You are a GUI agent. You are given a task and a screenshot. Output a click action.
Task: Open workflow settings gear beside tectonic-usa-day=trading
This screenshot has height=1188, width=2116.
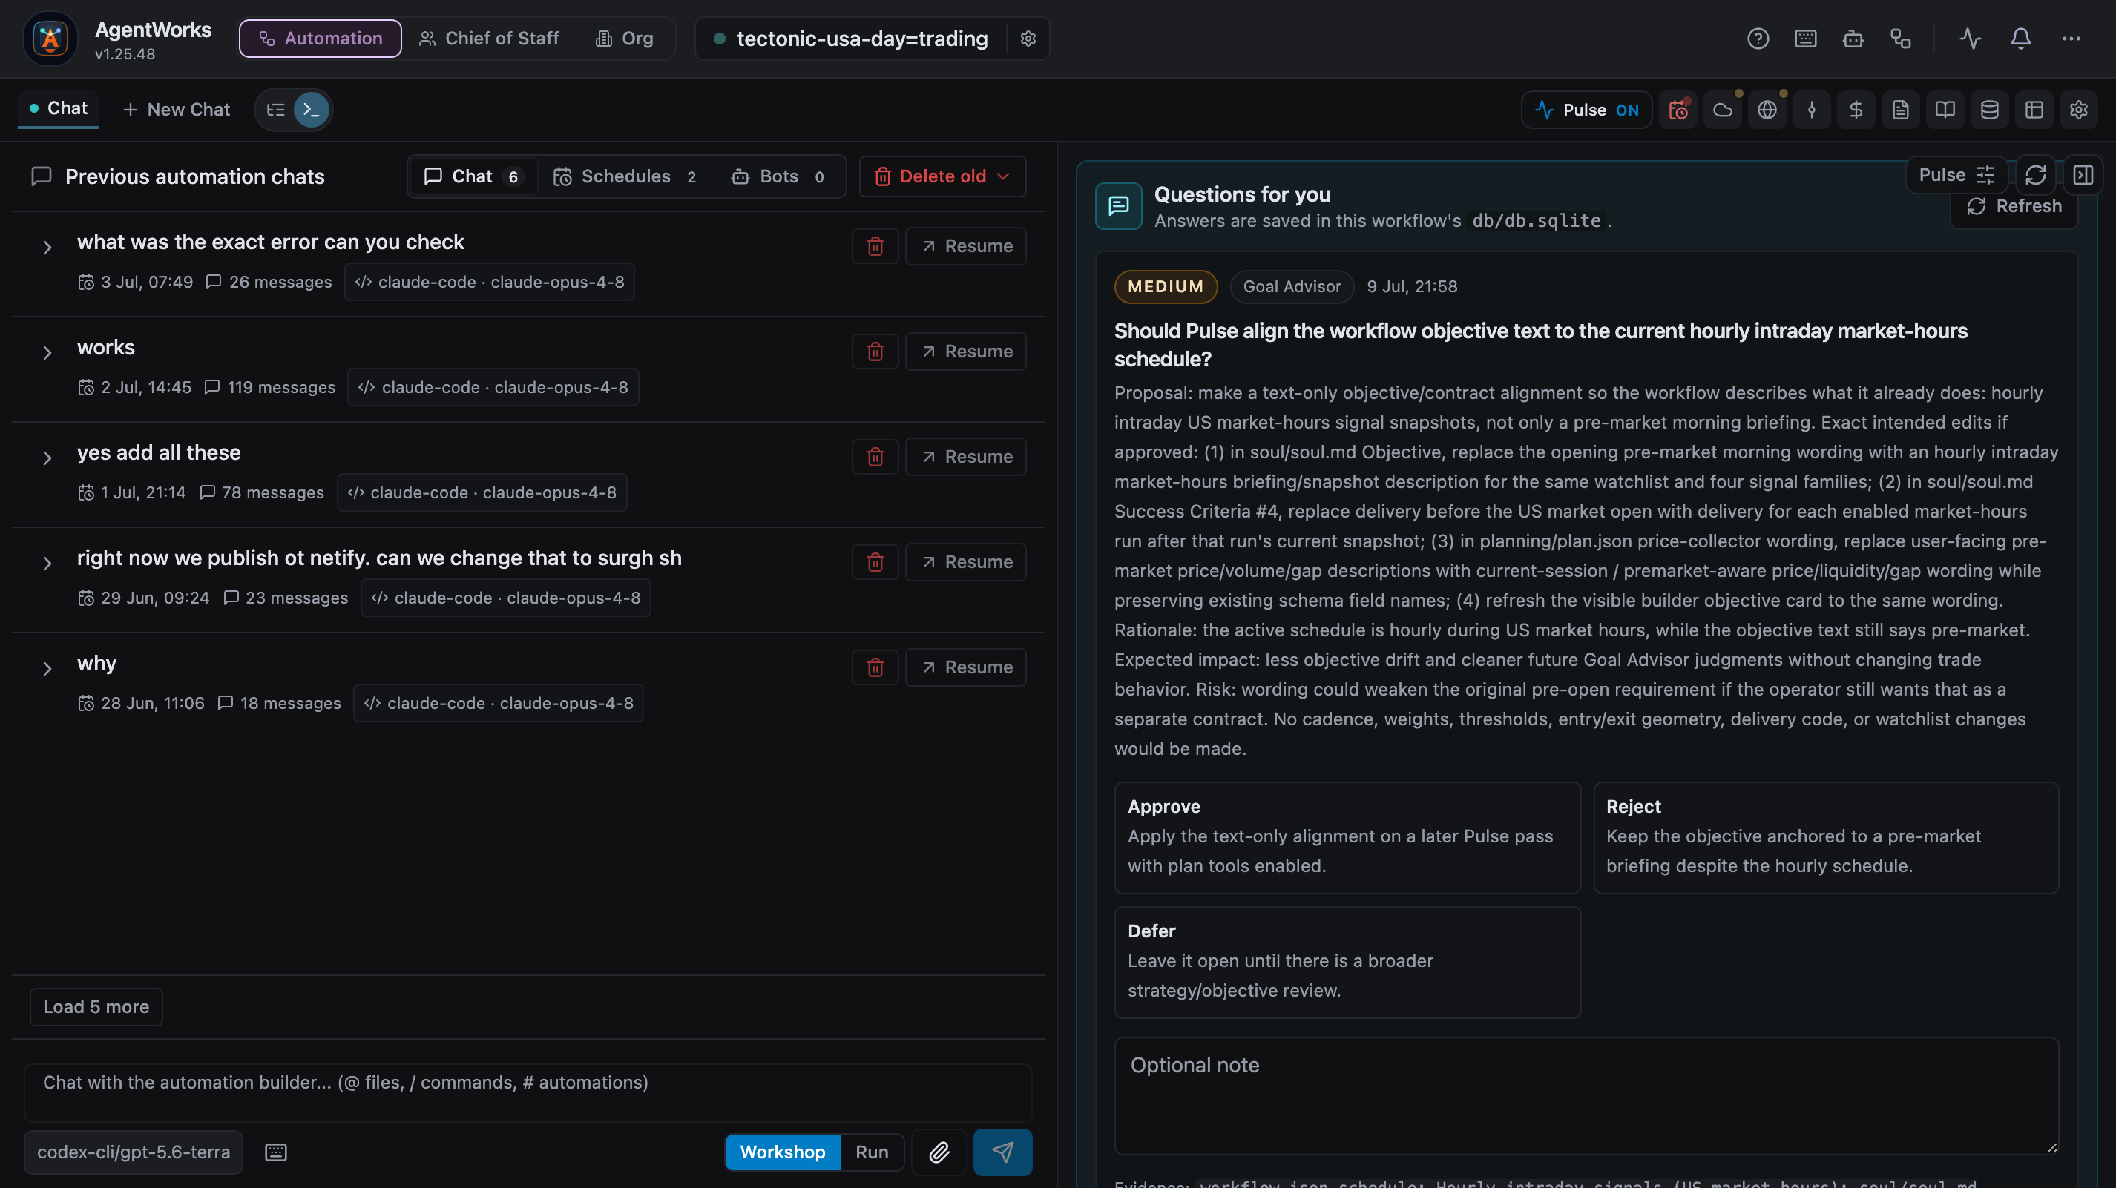1028,39
